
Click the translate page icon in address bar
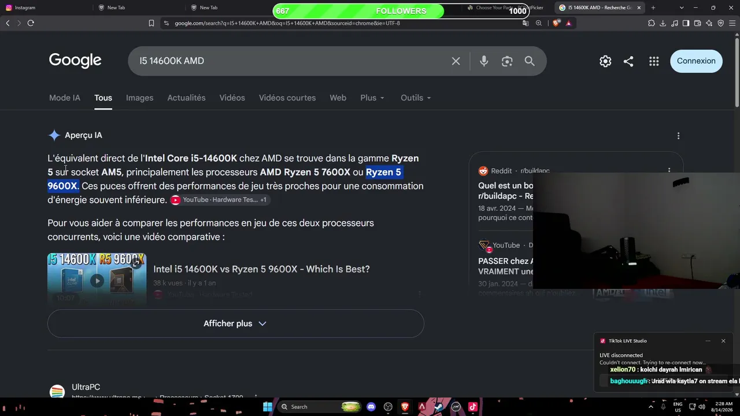(526, 23)
